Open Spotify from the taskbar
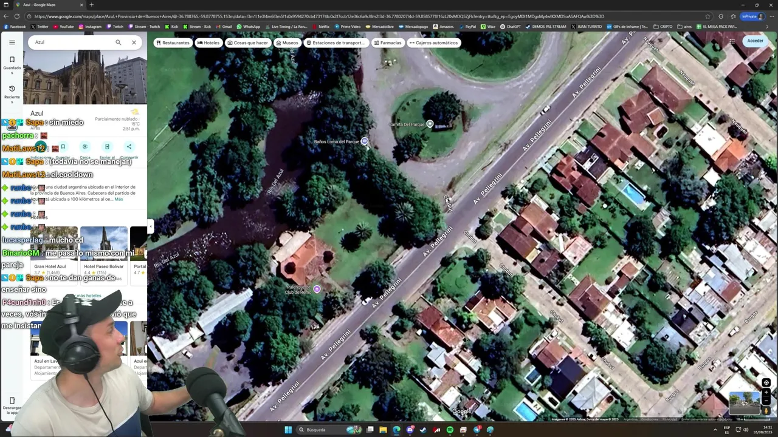This screenshot has height=437, width=778. coord(450,430)
